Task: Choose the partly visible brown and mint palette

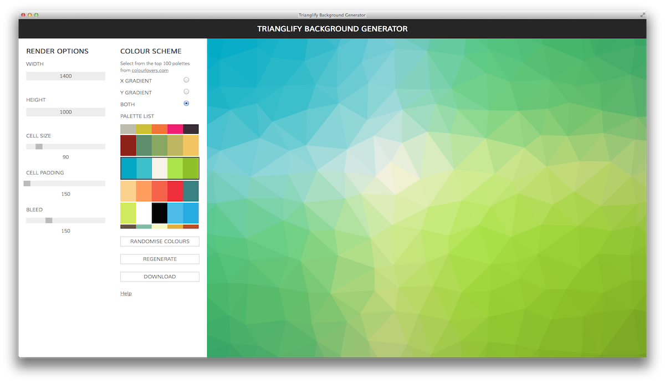Action: (160, 227)
